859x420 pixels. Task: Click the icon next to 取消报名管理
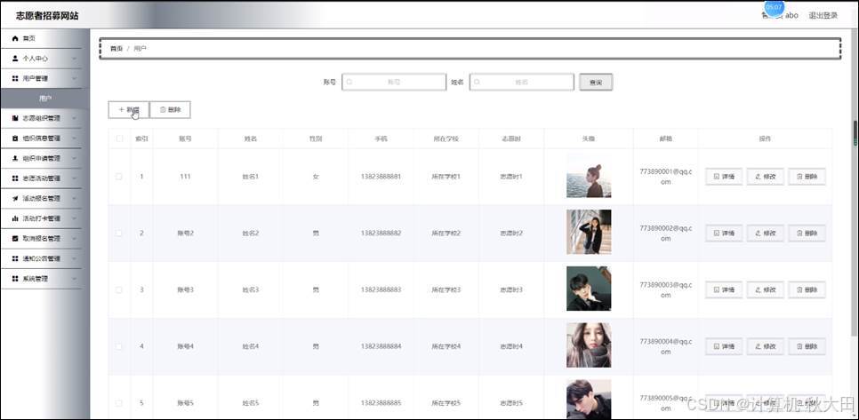point(15,239)
